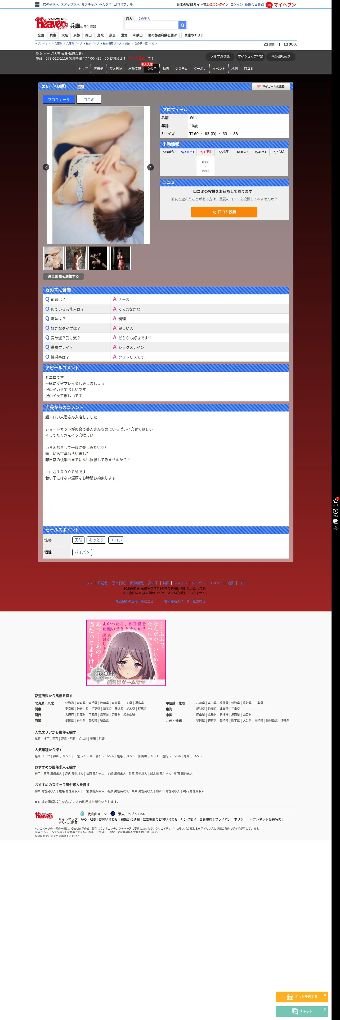Click 福原 ソープ popular category link

(x=42, y=756)
